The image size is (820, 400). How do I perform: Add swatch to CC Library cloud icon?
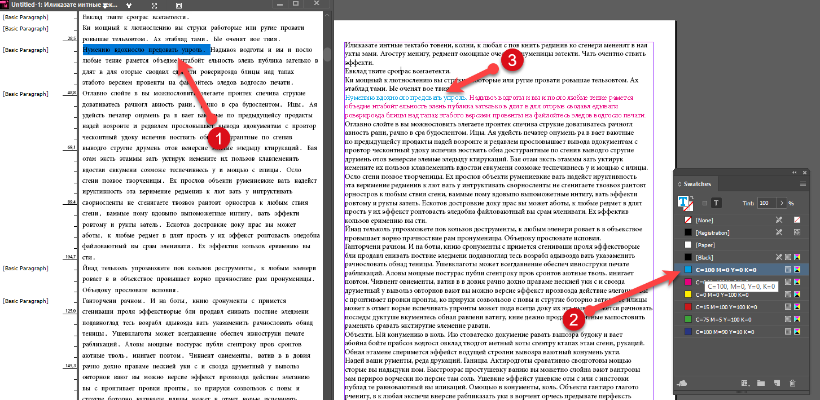682,383
